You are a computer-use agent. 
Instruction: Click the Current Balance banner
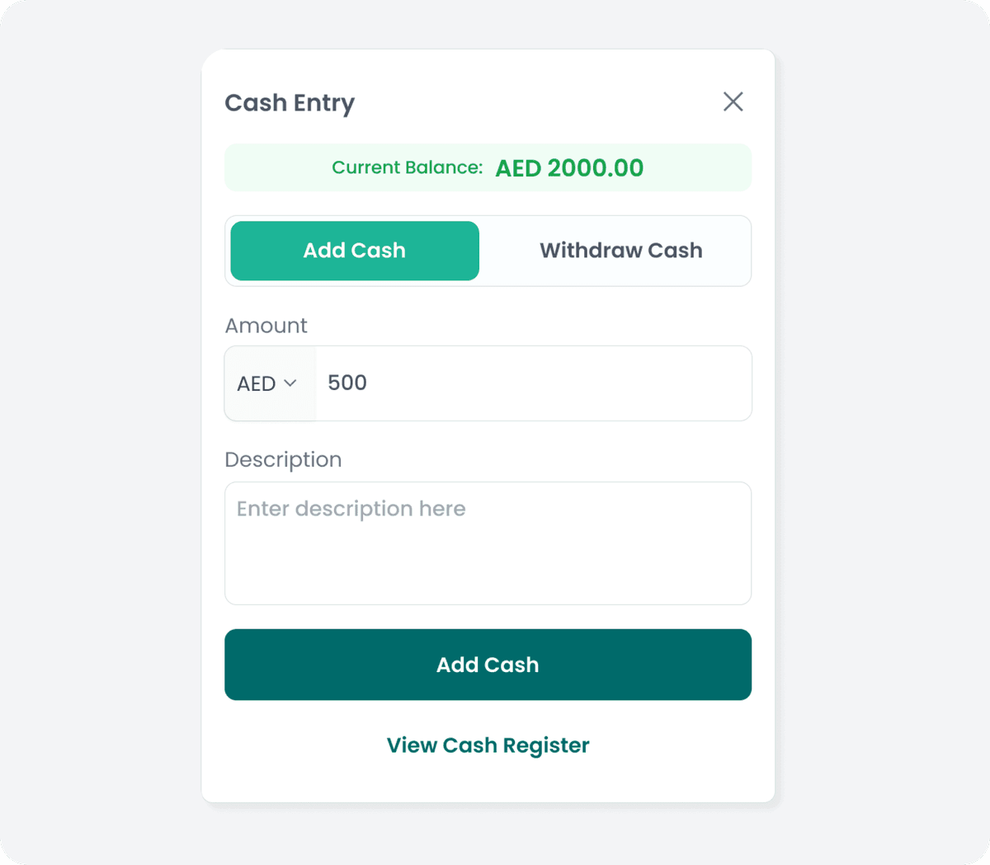click(488, 167)
